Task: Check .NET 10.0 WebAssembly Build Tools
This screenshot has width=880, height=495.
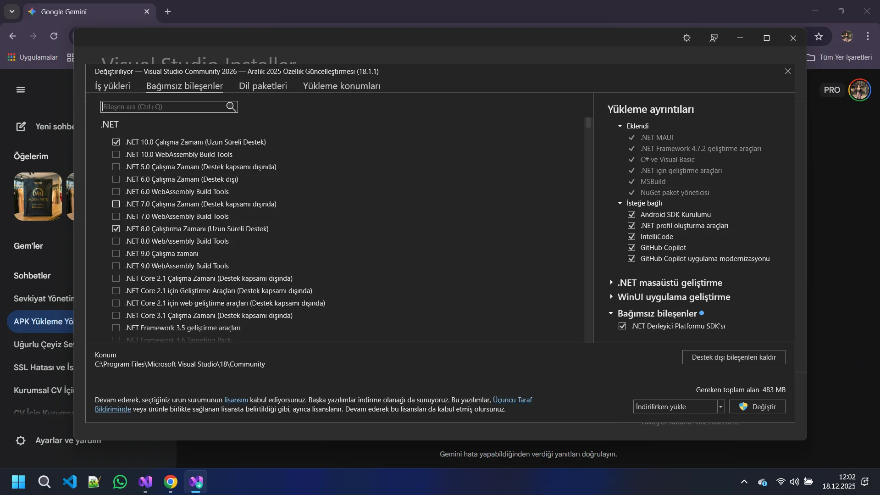Action: (116, 155)
